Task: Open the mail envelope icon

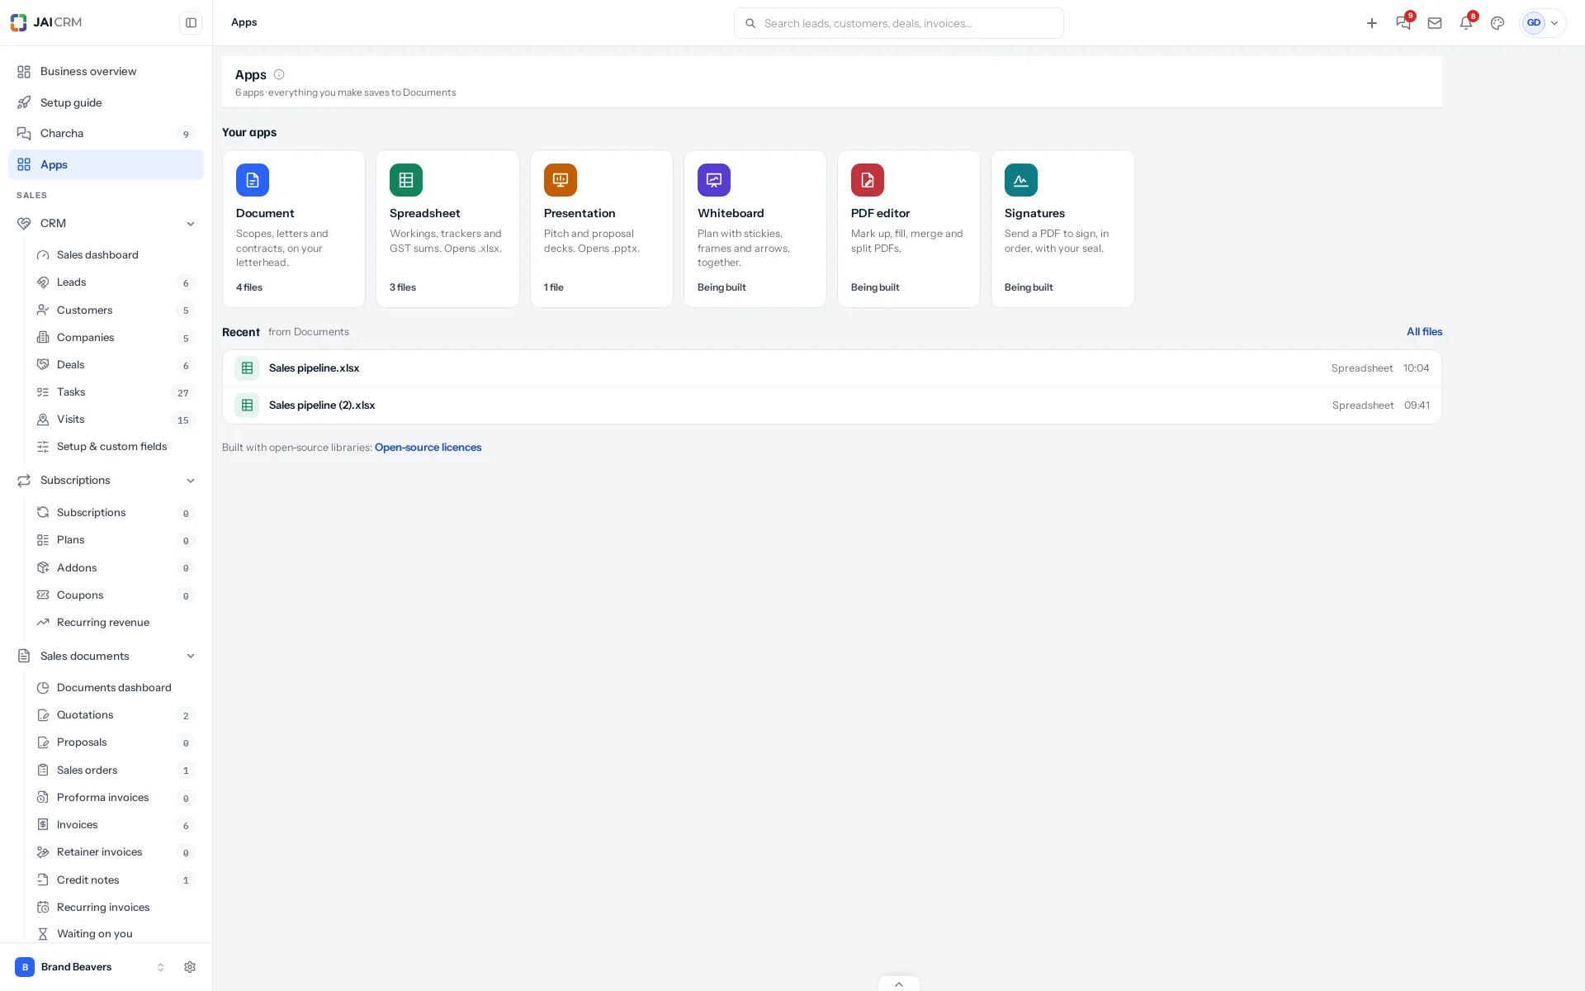Action: pos(1435,23)
